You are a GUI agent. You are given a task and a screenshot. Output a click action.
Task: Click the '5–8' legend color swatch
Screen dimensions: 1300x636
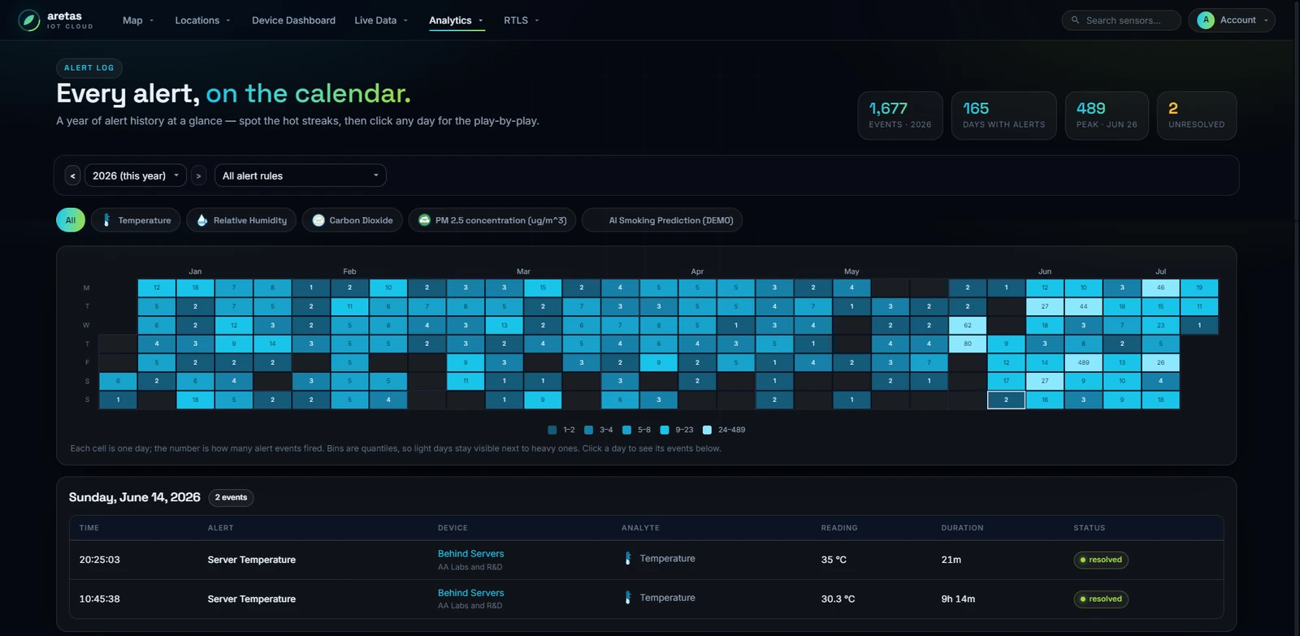coord(626,430)
